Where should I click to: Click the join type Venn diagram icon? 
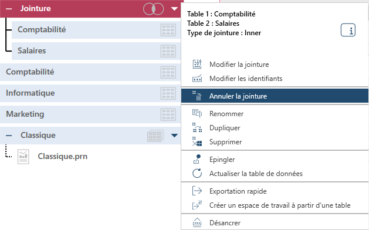154,9
